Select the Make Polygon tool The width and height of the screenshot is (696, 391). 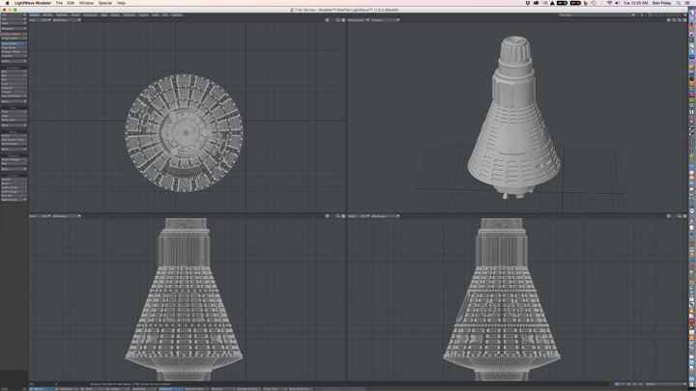(x=14, y=159)
